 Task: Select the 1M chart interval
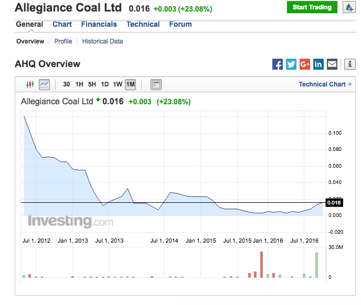[130, 84]
